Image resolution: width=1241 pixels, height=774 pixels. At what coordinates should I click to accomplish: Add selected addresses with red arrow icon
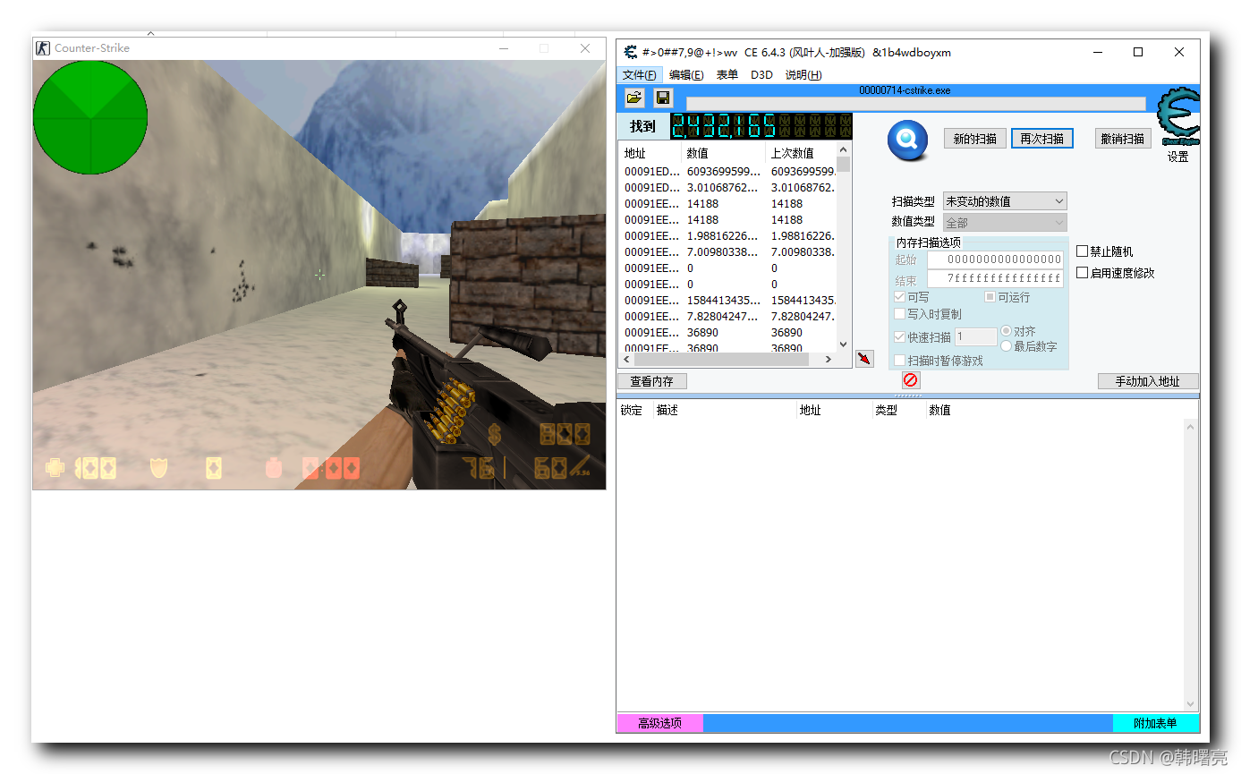pos(864,358)
